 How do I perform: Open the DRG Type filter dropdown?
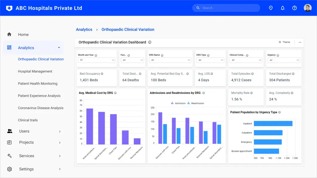tap(210, 60)
